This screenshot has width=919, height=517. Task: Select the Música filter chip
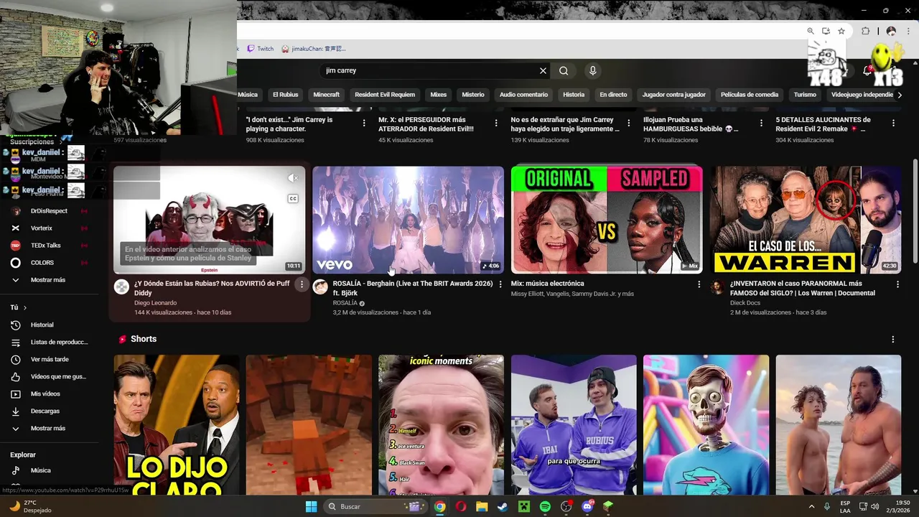click(x=247, y=95)
